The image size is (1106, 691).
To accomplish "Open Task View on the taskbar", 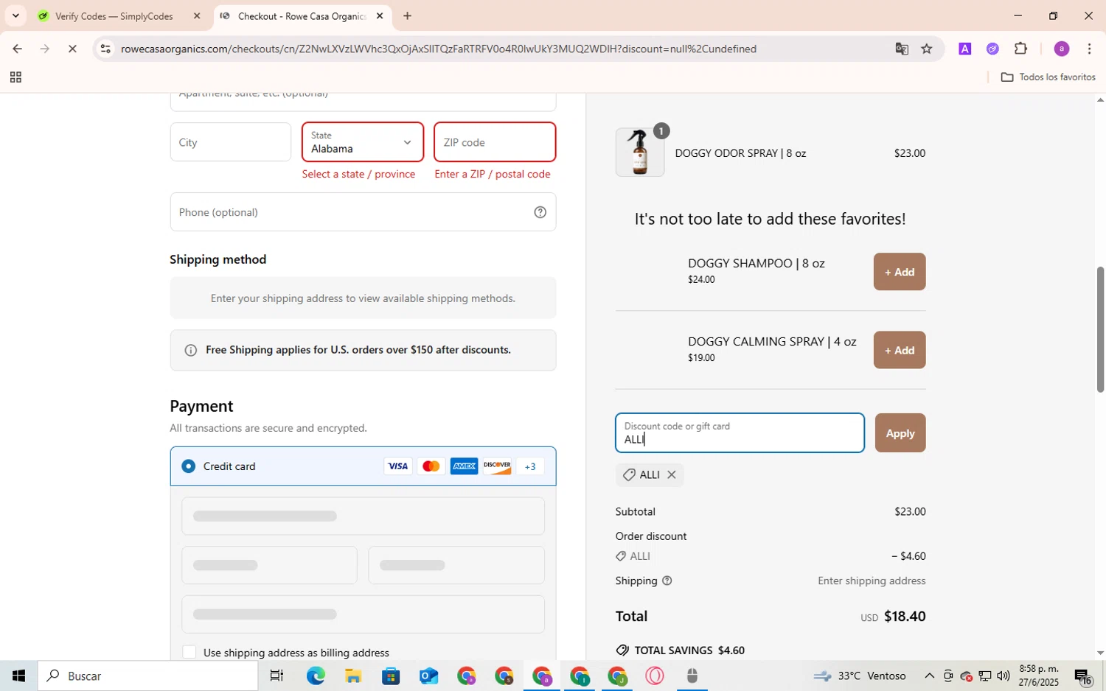I will (277, 676).
